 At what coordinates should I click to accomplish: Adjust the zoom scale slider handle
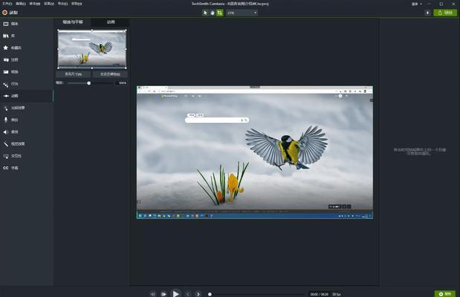coord(88,83)
